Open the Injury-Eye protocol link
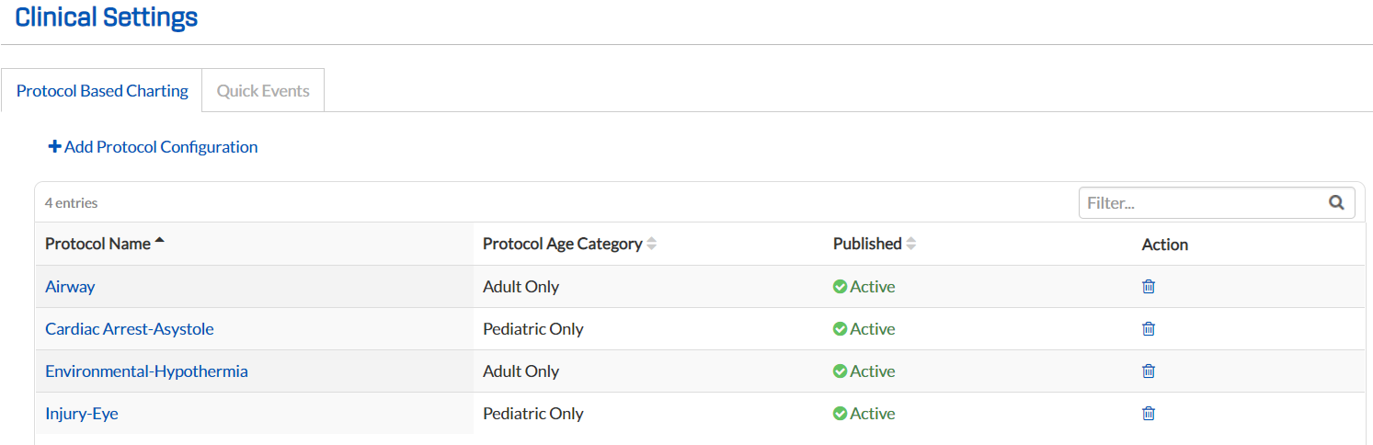Viewport: 1373px width, 445px height. tap(82, 414)
